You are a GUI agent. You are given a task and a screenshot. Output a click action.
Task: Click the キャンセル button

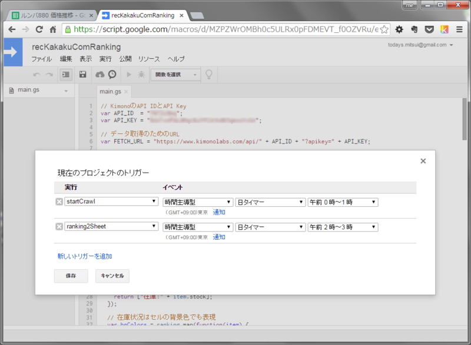coord(112,276)
